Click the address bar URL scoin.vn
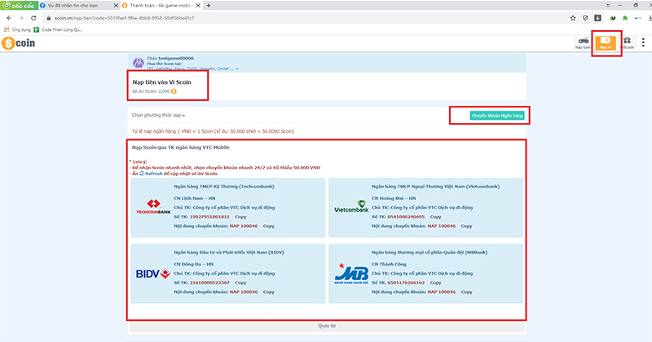Screen dimensions: 652x342 125,18
